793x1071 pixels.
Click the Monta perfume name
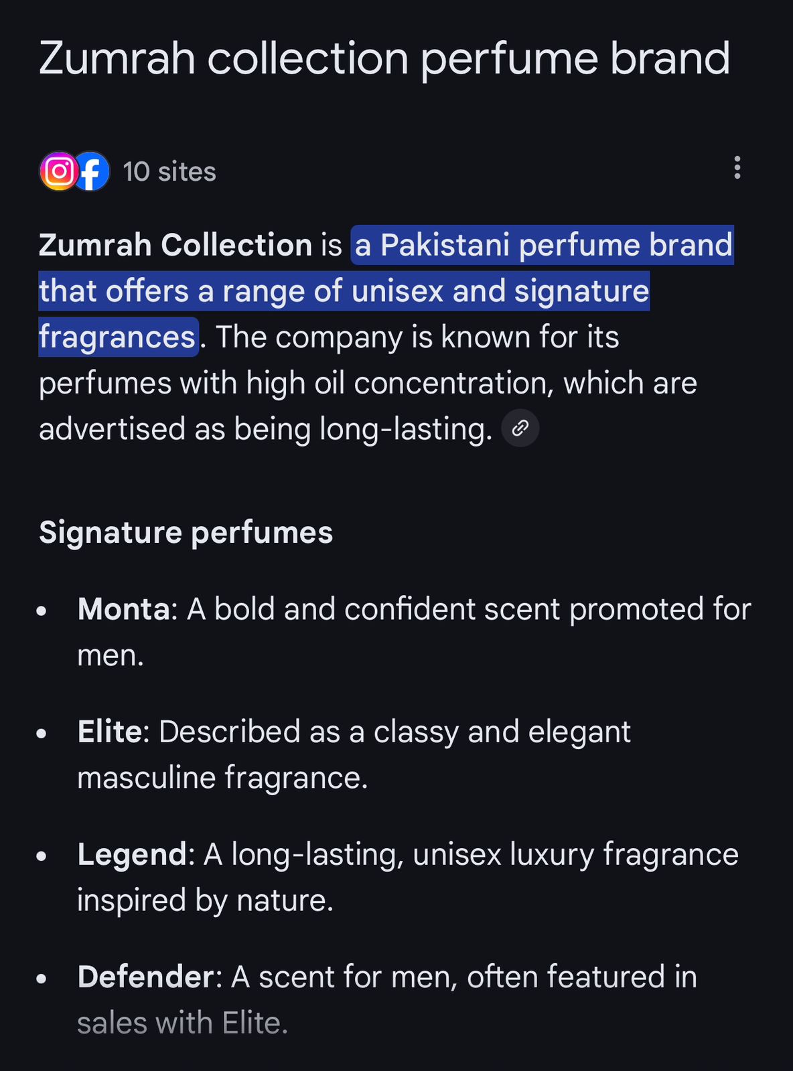123,609
